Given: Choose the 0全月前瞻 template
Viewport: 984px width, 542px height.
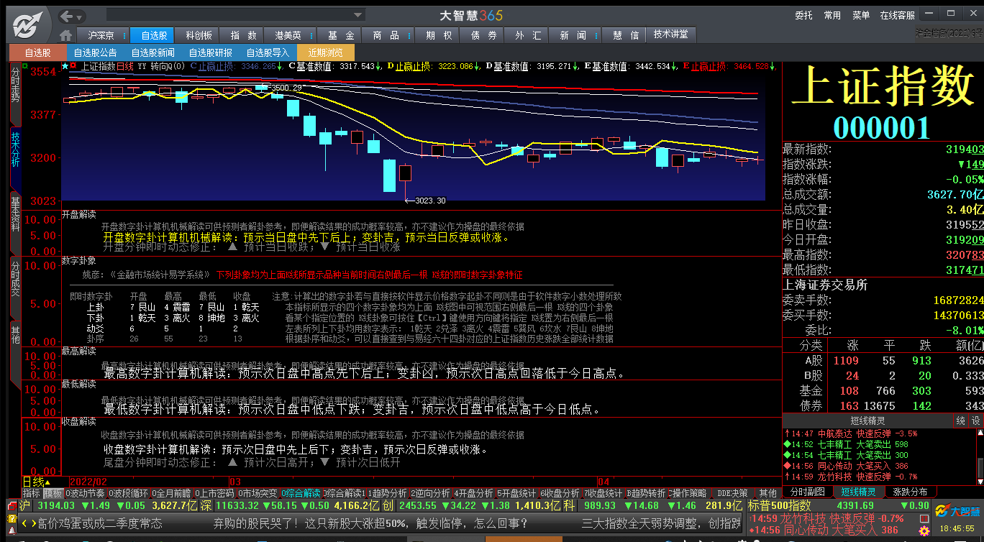Looking at the screenshot, I should click(173, 493).
